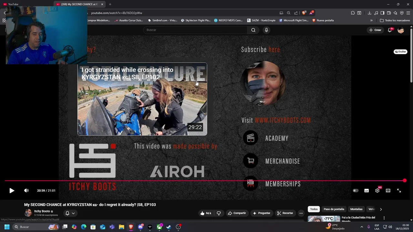Select the Paso de montaña filter chip
This screenshot has height=232, width=413.
[334, 209]
